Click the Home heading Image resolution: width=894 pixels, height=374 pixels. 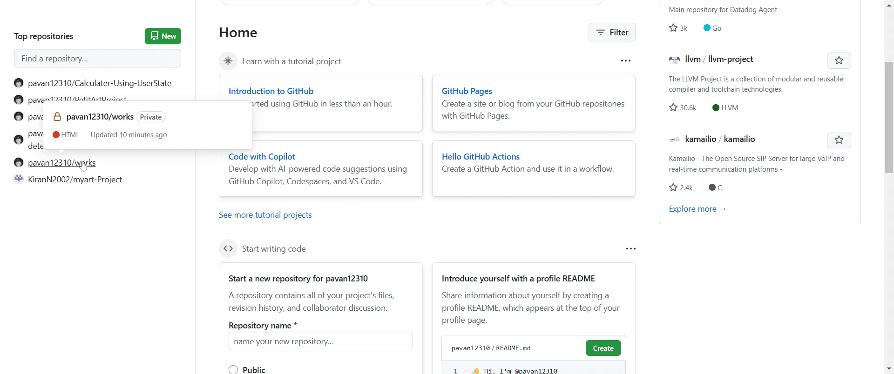click(x=238, y=33)
